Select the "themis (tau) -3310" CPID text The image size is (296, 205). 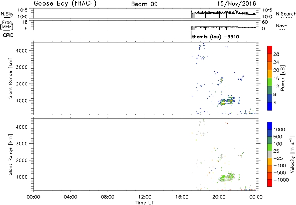pos(216,37)
